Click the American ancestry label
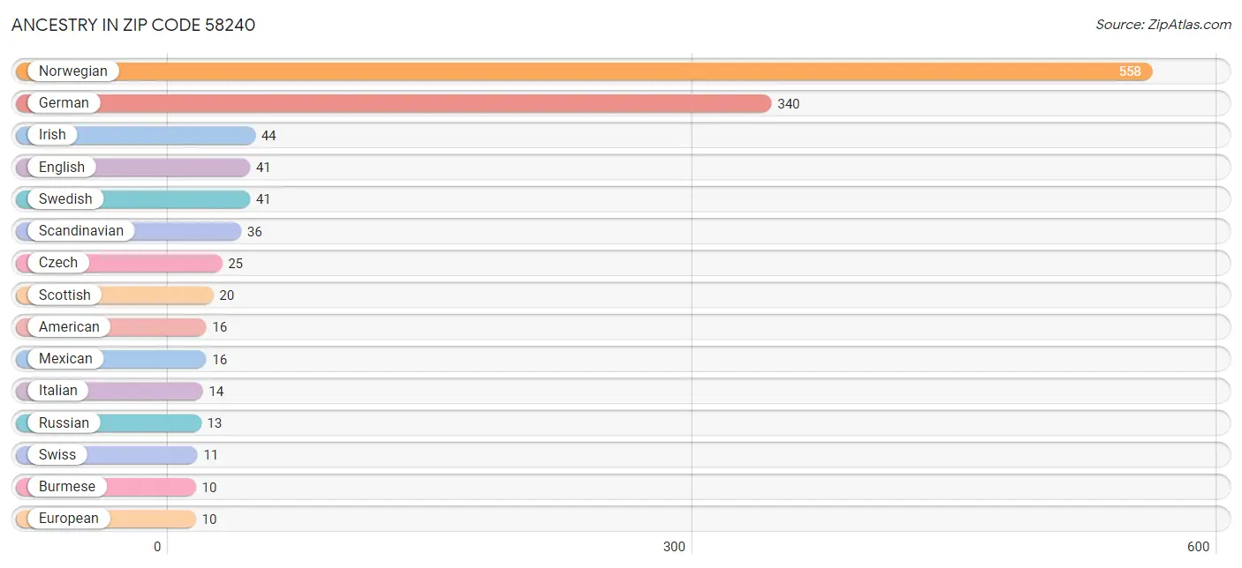1242x568 pixels. click(69, 327)
